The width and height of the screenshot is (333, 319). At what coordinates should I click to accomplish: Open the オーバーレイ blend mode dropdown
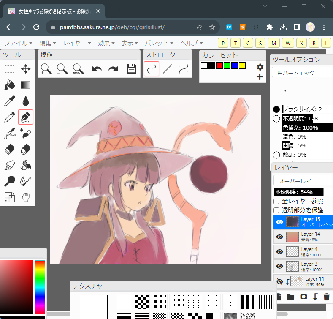pos(303,181)
